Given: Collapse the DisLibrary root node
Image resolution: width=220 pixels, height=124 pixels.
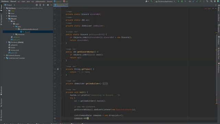Looking at the screenshot, I should coord(4,8).
